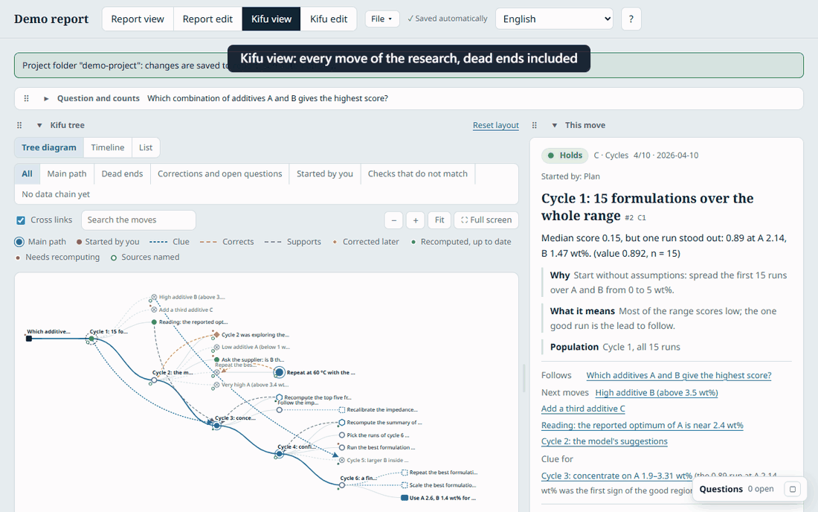Select the 'Cycle 4: confi...' node

[280, 454]
